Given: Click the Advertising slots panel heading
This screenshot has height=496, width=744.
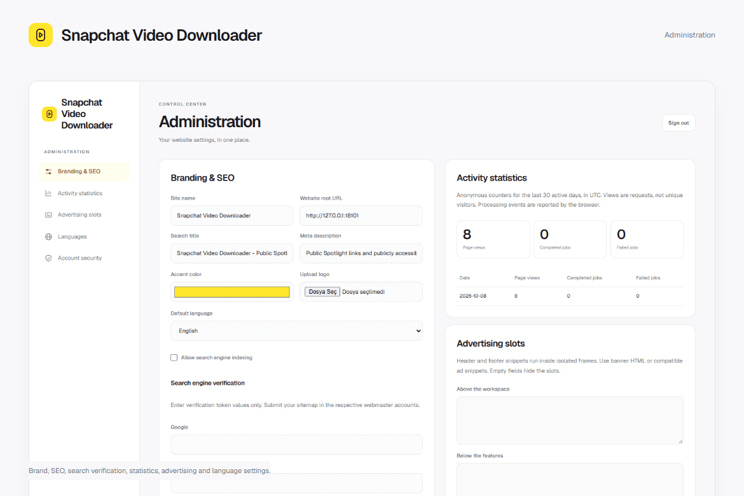Looking at the screenshot, I should tap(491, 343).
